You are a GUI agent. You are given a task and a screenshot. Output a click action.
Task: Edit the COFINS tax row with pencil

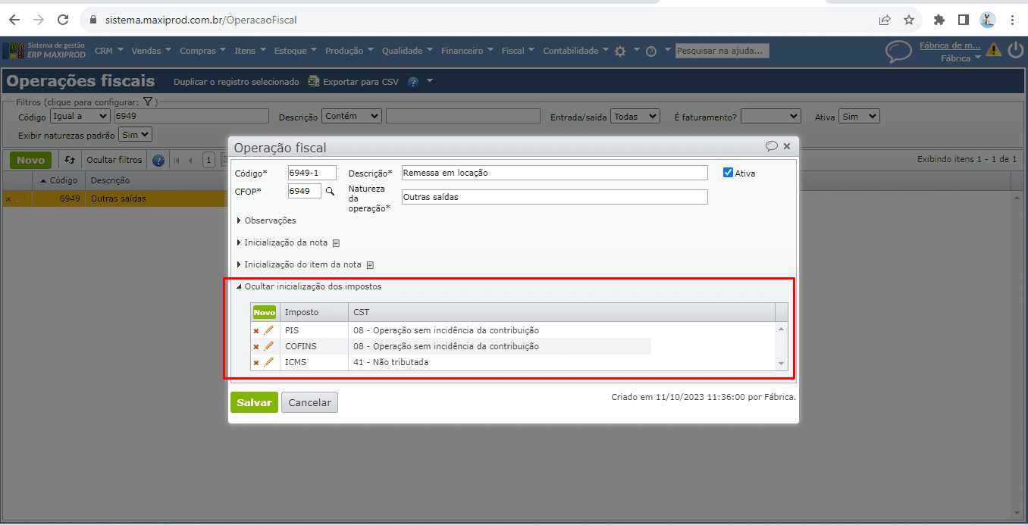pyautogui.click(x=268, y=346)
